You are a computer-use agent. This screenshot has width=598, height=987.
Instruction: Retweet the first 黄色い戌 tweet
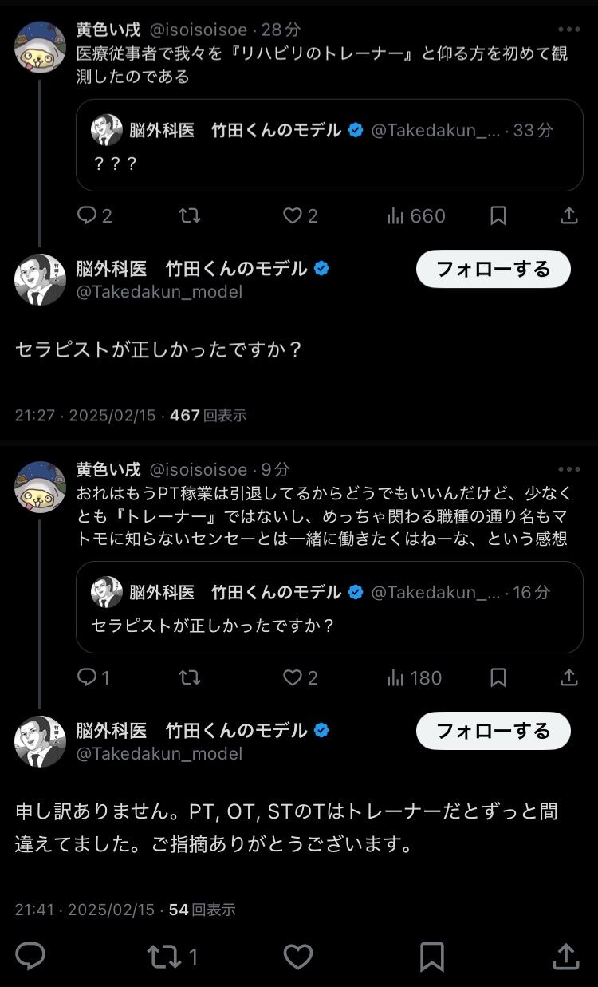click(x=189, y=215)
